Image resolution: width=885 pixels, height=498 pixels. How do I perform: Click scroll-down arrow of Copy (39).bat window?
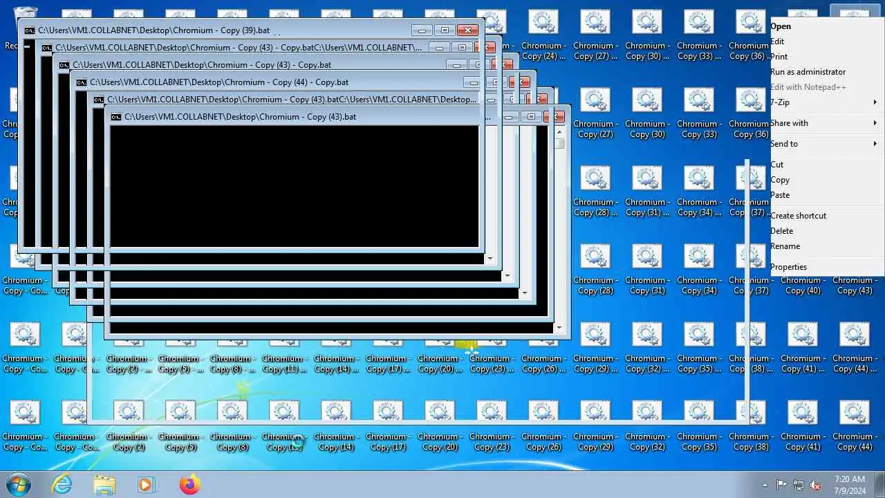click(x=490, y=258)
